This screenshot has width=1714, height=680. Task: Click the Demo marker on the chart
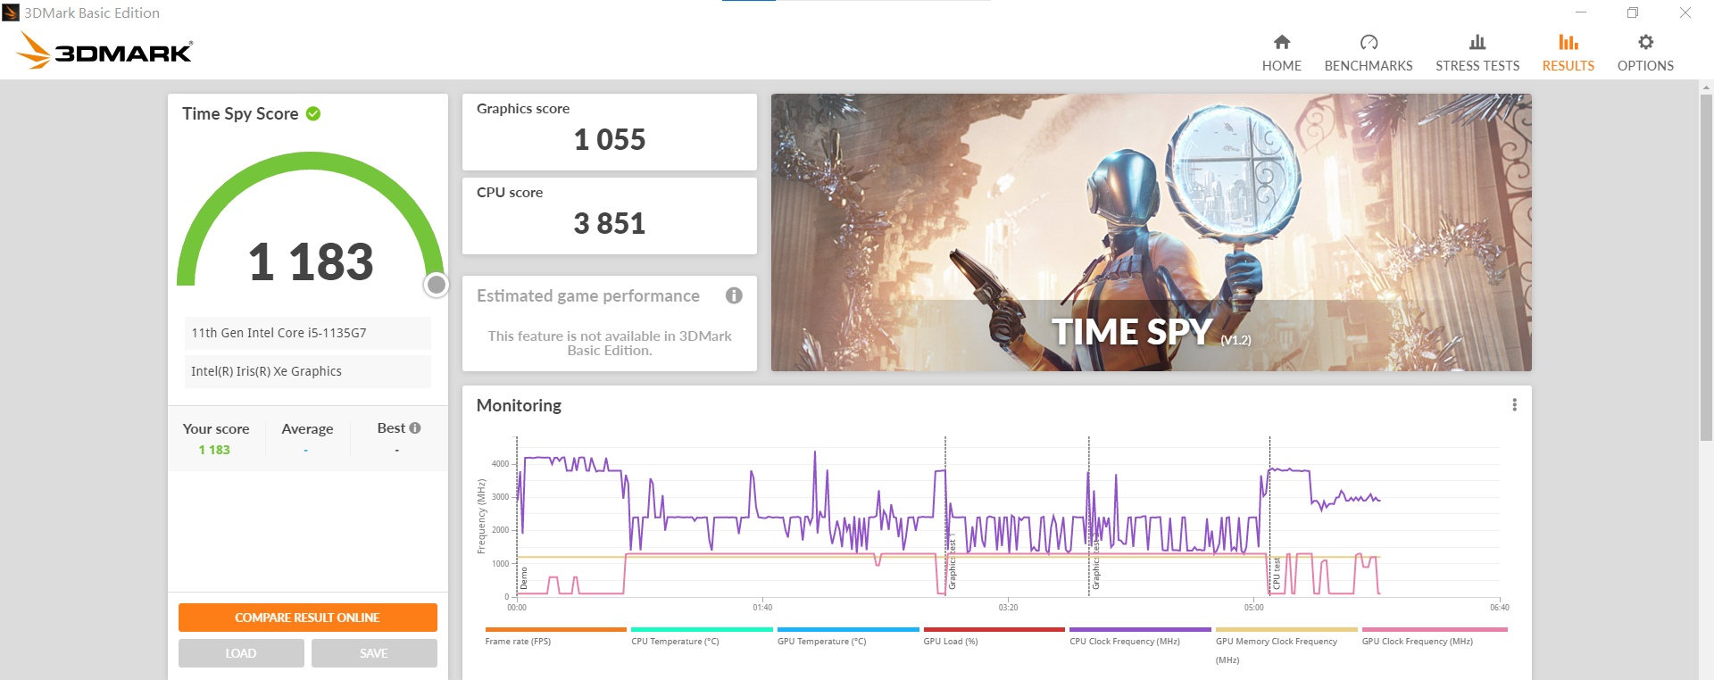(524, 577)
